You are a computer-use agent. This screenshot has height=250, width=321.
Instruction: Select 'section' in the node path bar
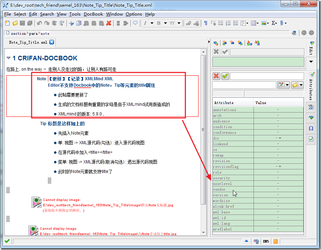(x=18, y=34)
